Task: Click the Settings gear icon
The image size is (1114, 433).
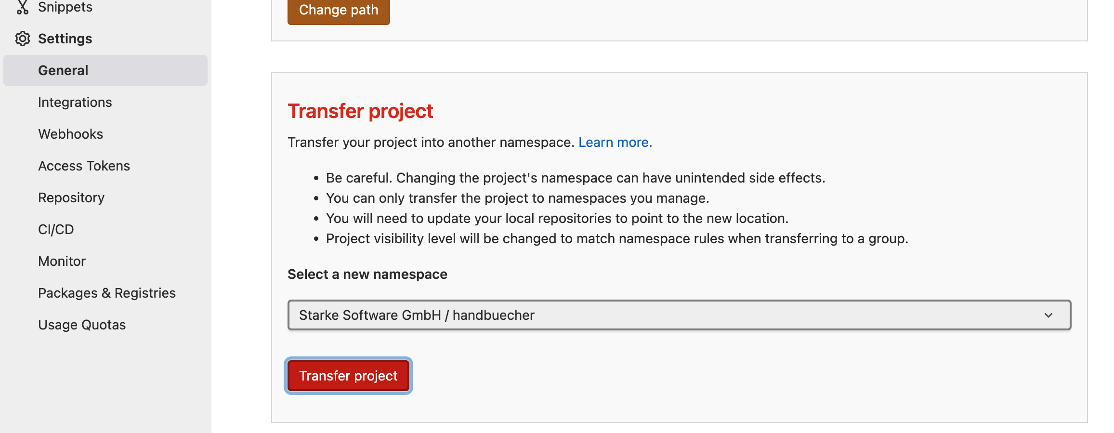Action: 23,39
